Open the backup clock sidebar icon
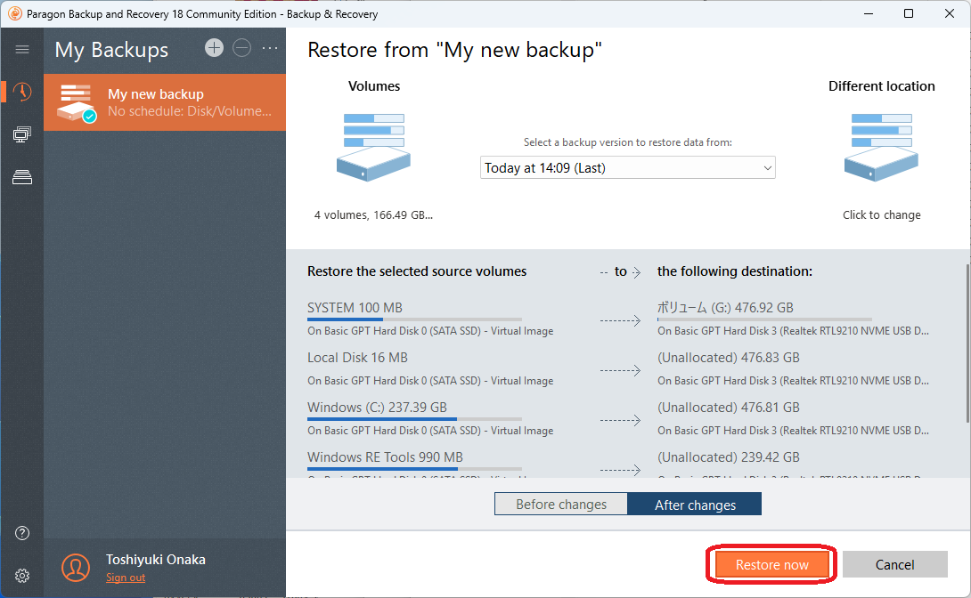Image resolution: width=971 pixels, height=598 pixels. tap(22, 93)
